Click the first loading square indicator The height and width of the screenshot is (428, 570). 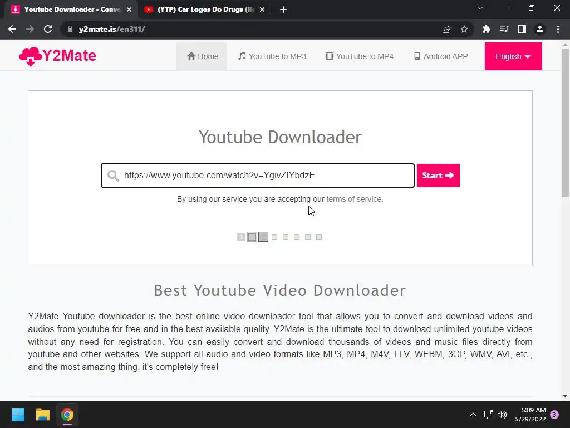240,237
